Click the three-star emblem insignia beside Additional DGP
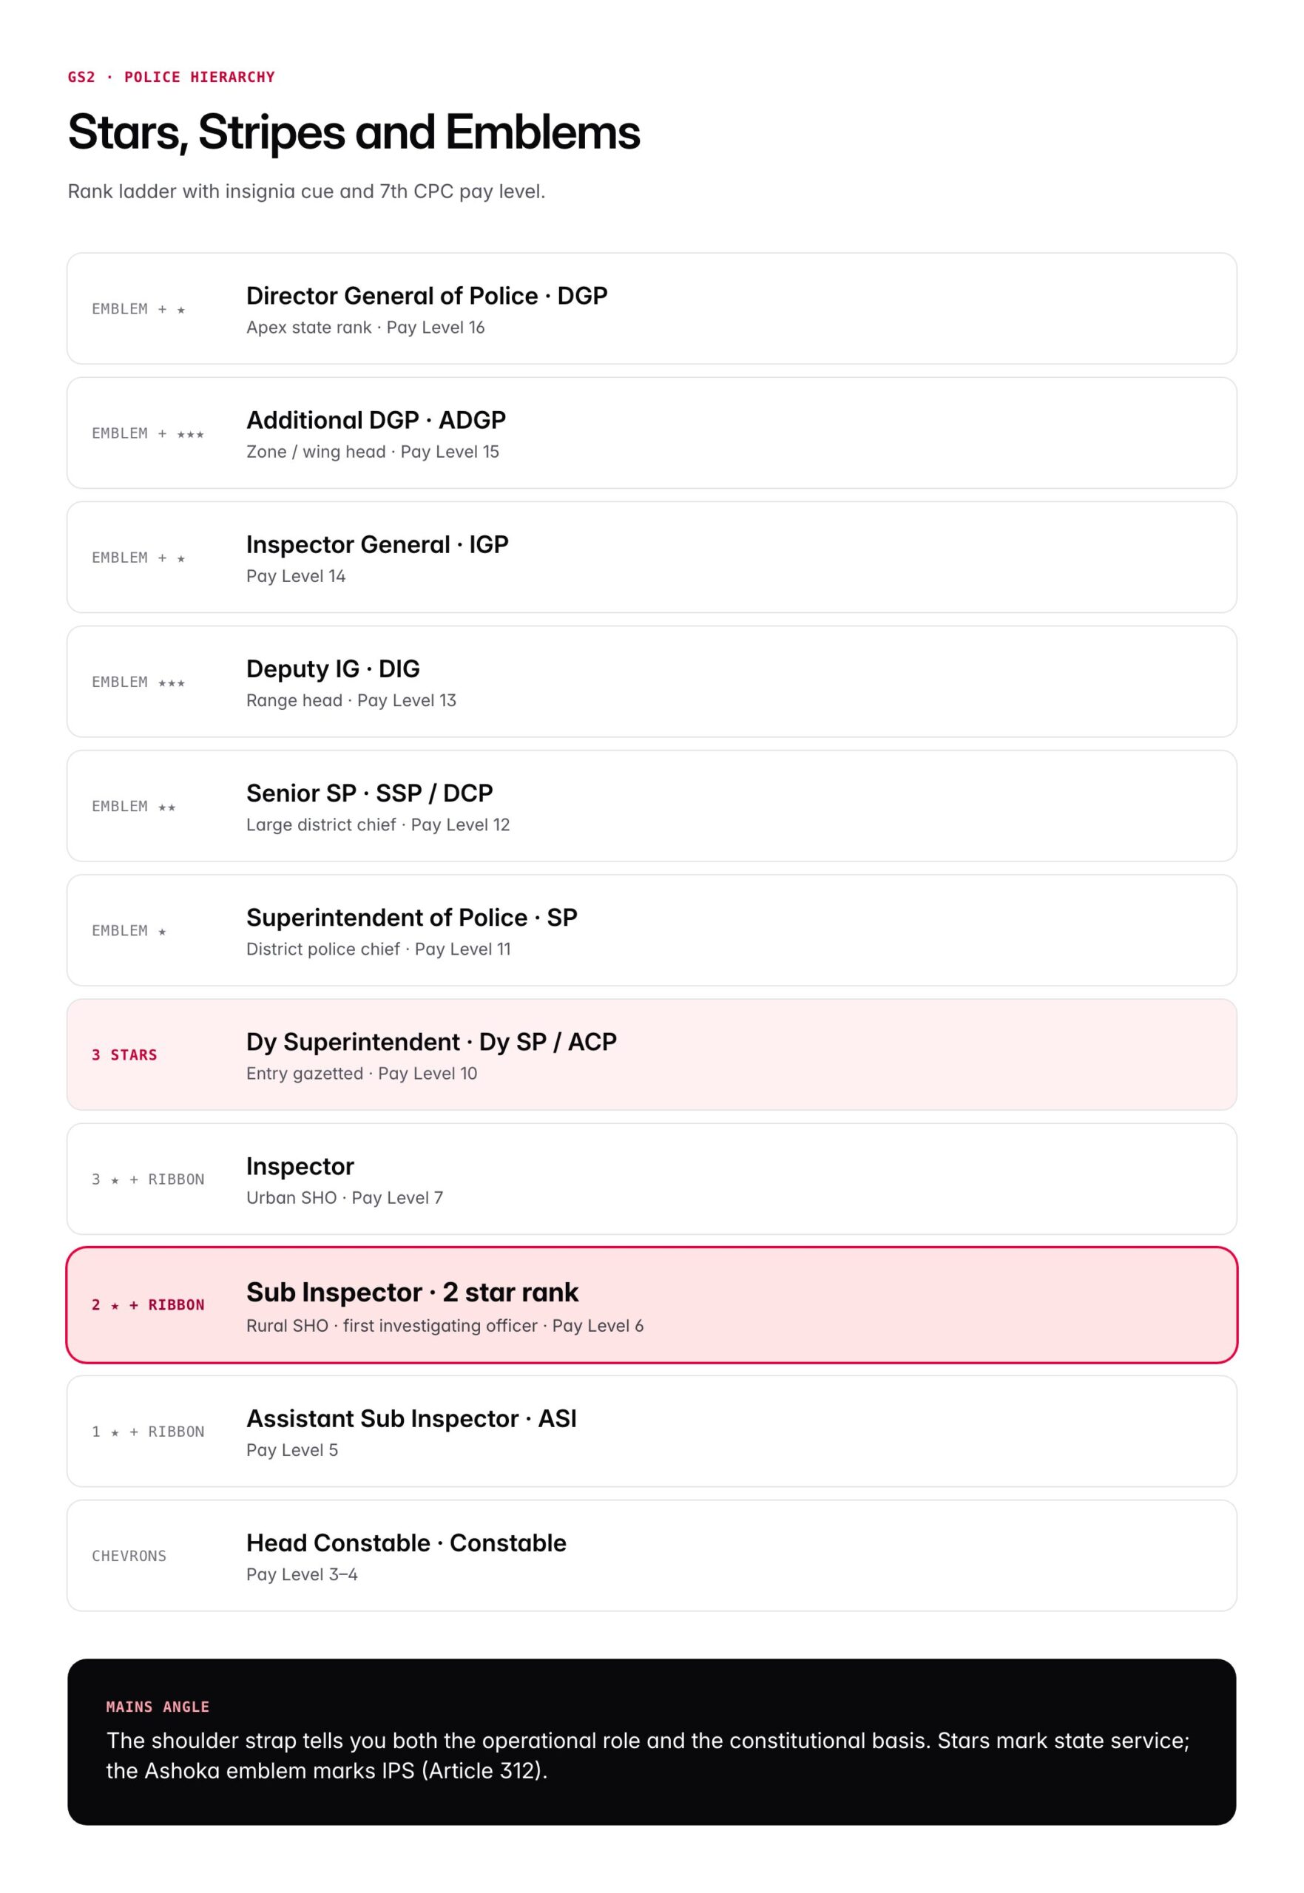The height and width of the screenshot is (1893, 1304). point(148,433)
